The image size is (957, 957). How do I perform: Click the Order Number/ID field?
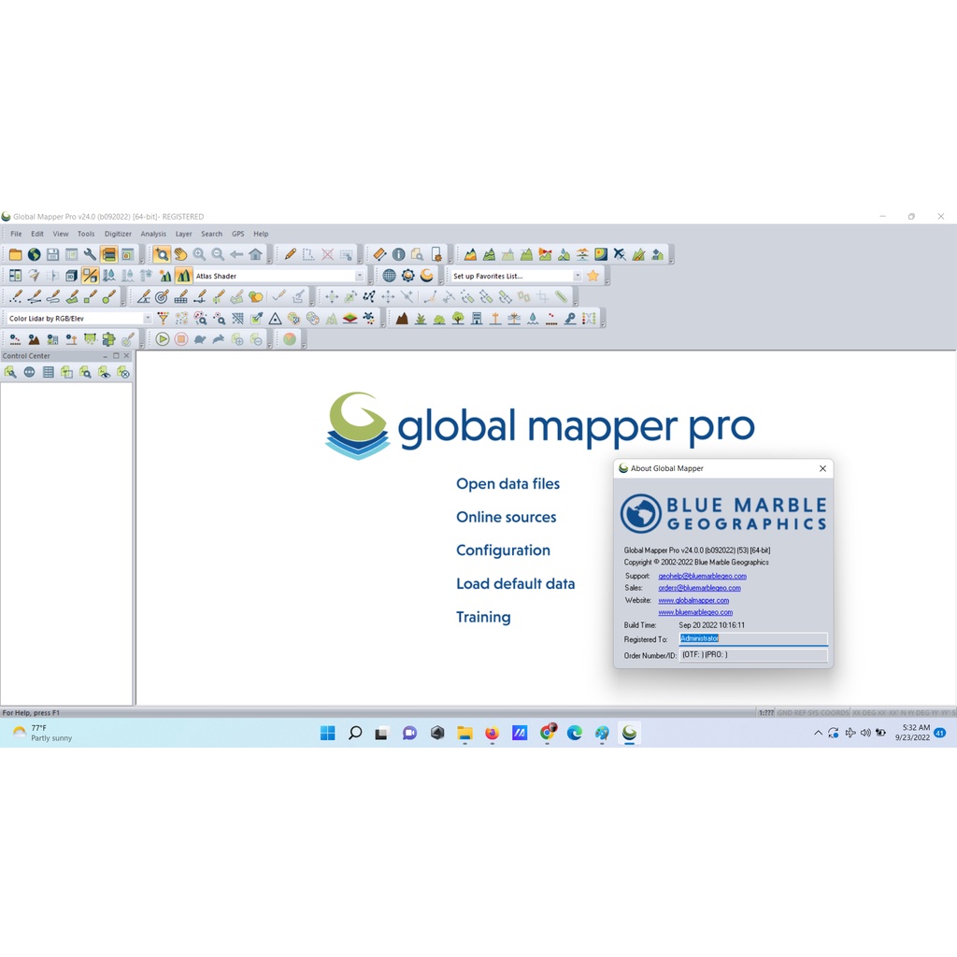(x=754, y=655)
